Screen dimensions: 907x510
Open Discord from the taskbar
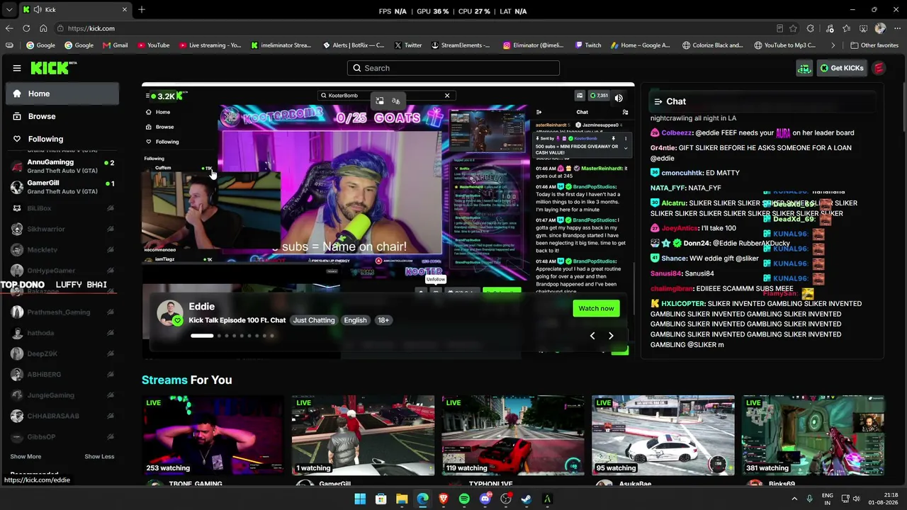(485, 499)
